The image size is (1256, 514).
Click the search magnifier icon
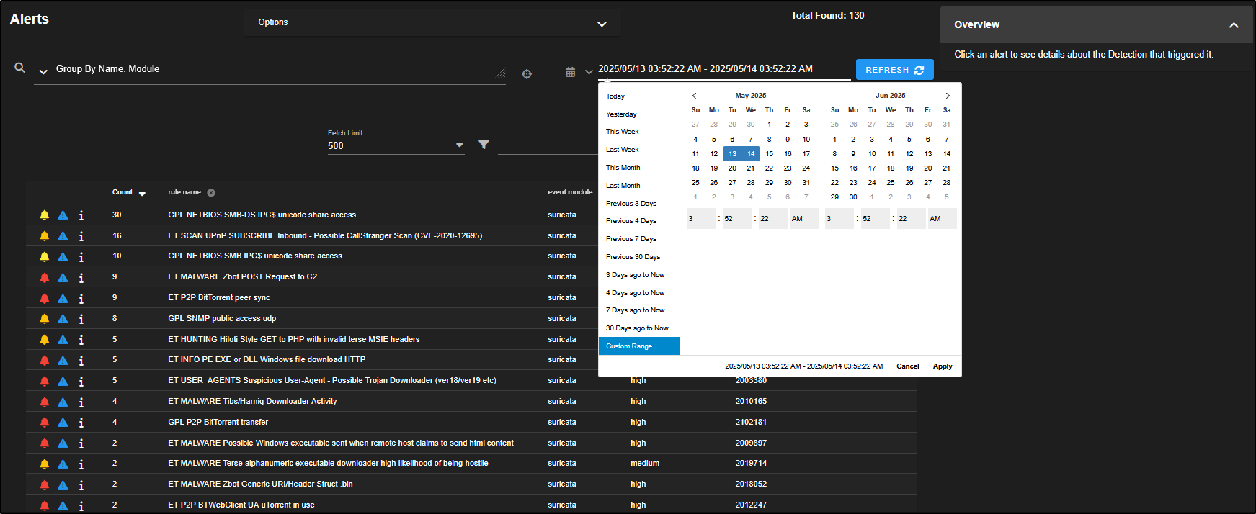(x=19, y=68)
